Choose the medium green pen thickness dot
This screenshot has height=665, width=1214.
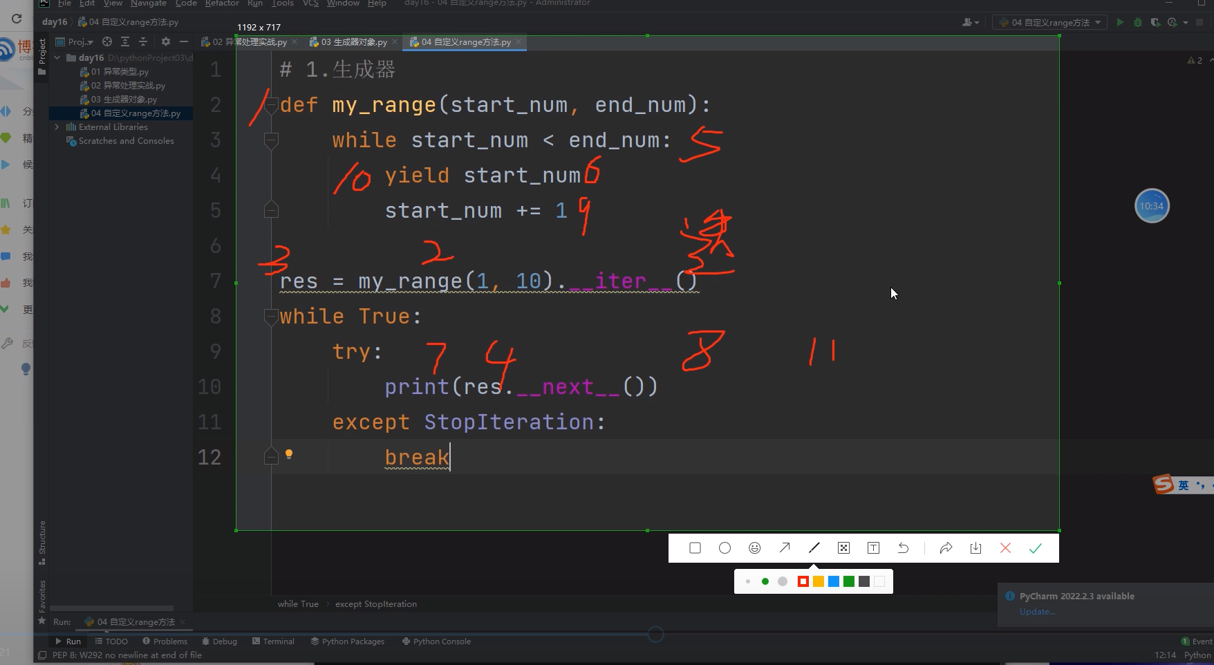765,581
